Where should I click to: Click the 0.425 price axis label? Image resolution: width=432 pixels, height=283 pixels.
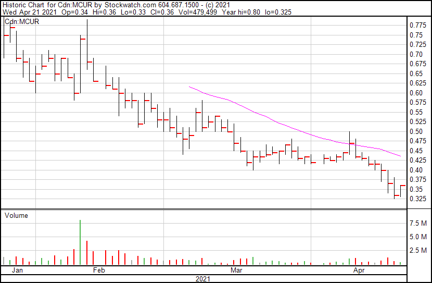click(417, 160)
